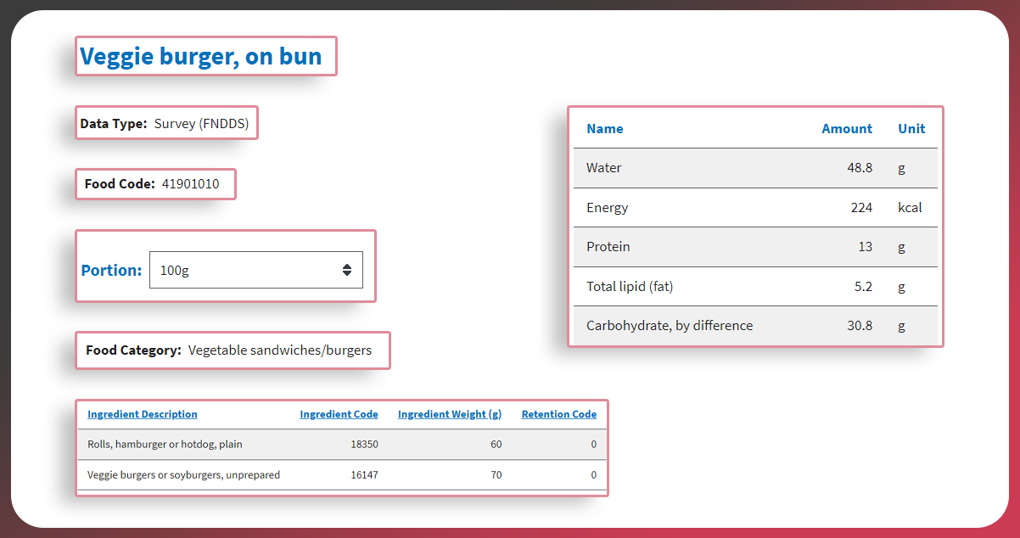Screen dimensions: 1020x538
Task: Click the Unit column header
Action: [911, 129]
